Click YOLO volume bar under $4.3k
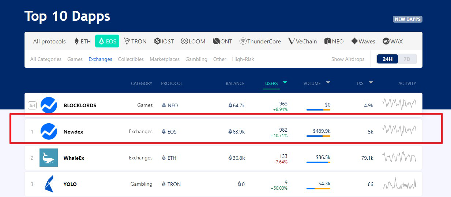 (x=318, y=189)
